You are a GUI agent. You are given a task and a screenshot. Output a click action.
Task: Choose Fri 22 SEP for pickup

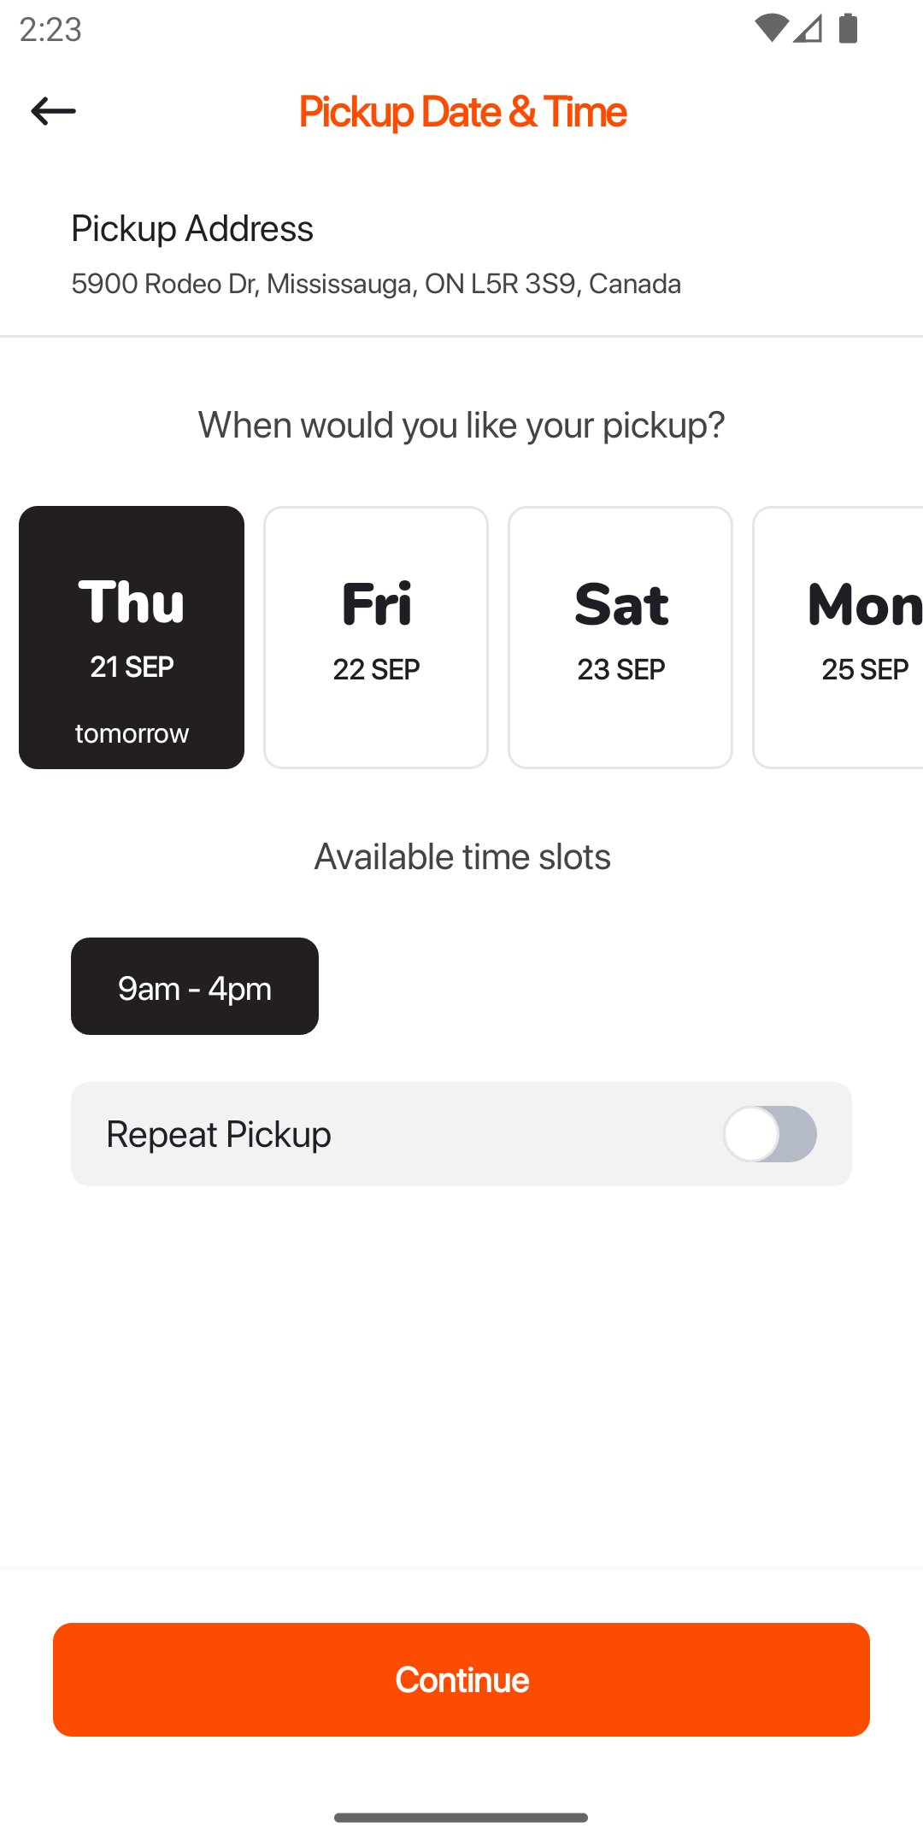(376, 637)
